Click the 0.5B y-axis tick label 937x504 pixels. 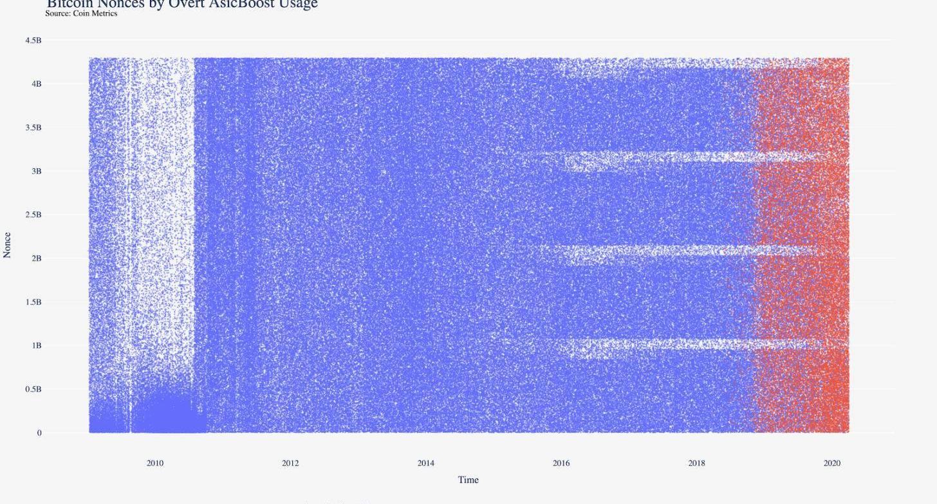tap(33, 389)
